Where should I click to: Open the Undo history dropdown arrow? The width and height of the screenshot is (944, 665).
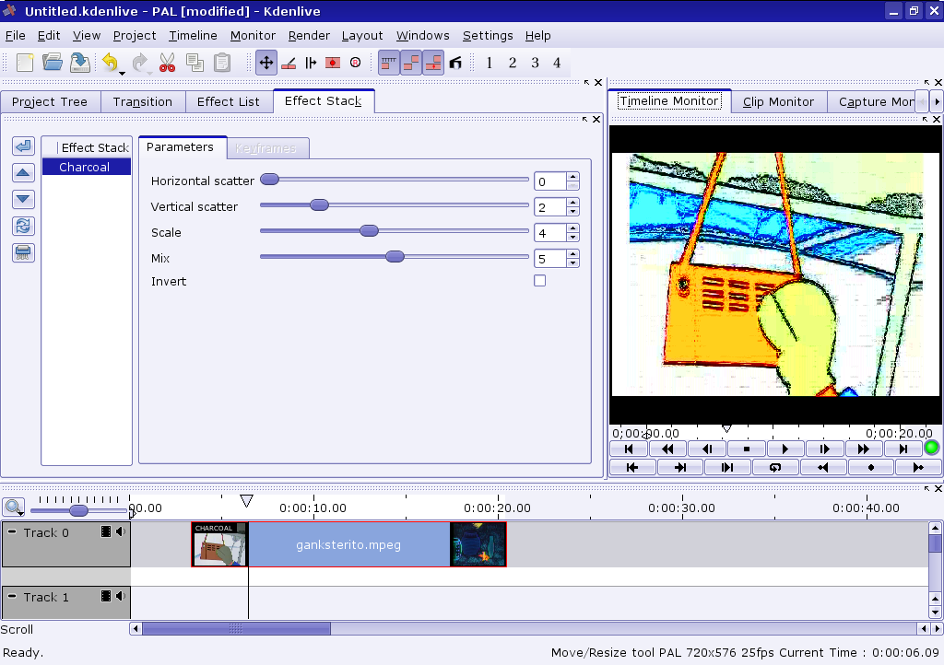click(123, 72)
